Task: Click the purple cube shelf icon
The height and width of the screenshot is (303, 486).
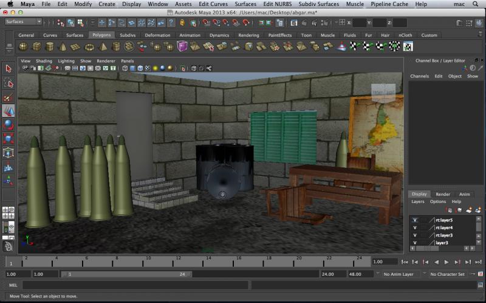Action: click(x=182, y=47)
